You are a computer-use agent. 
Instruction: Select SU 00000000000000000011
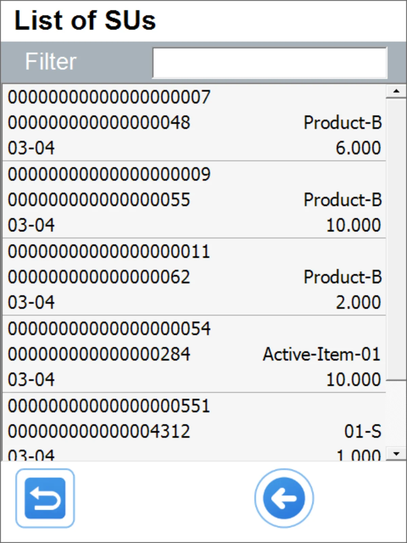(x=109, y=251)
